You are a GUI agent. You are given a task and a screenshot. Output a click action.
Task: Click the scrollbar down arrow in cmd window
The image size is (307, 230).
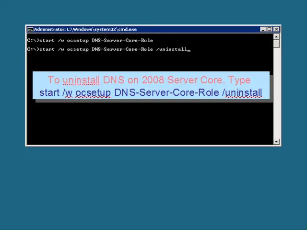(276, 142)
